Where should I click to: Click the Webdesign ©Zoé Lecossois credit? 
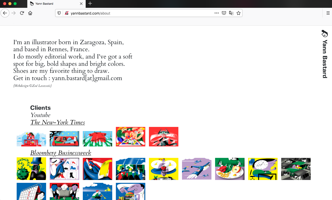coord(32,86)
